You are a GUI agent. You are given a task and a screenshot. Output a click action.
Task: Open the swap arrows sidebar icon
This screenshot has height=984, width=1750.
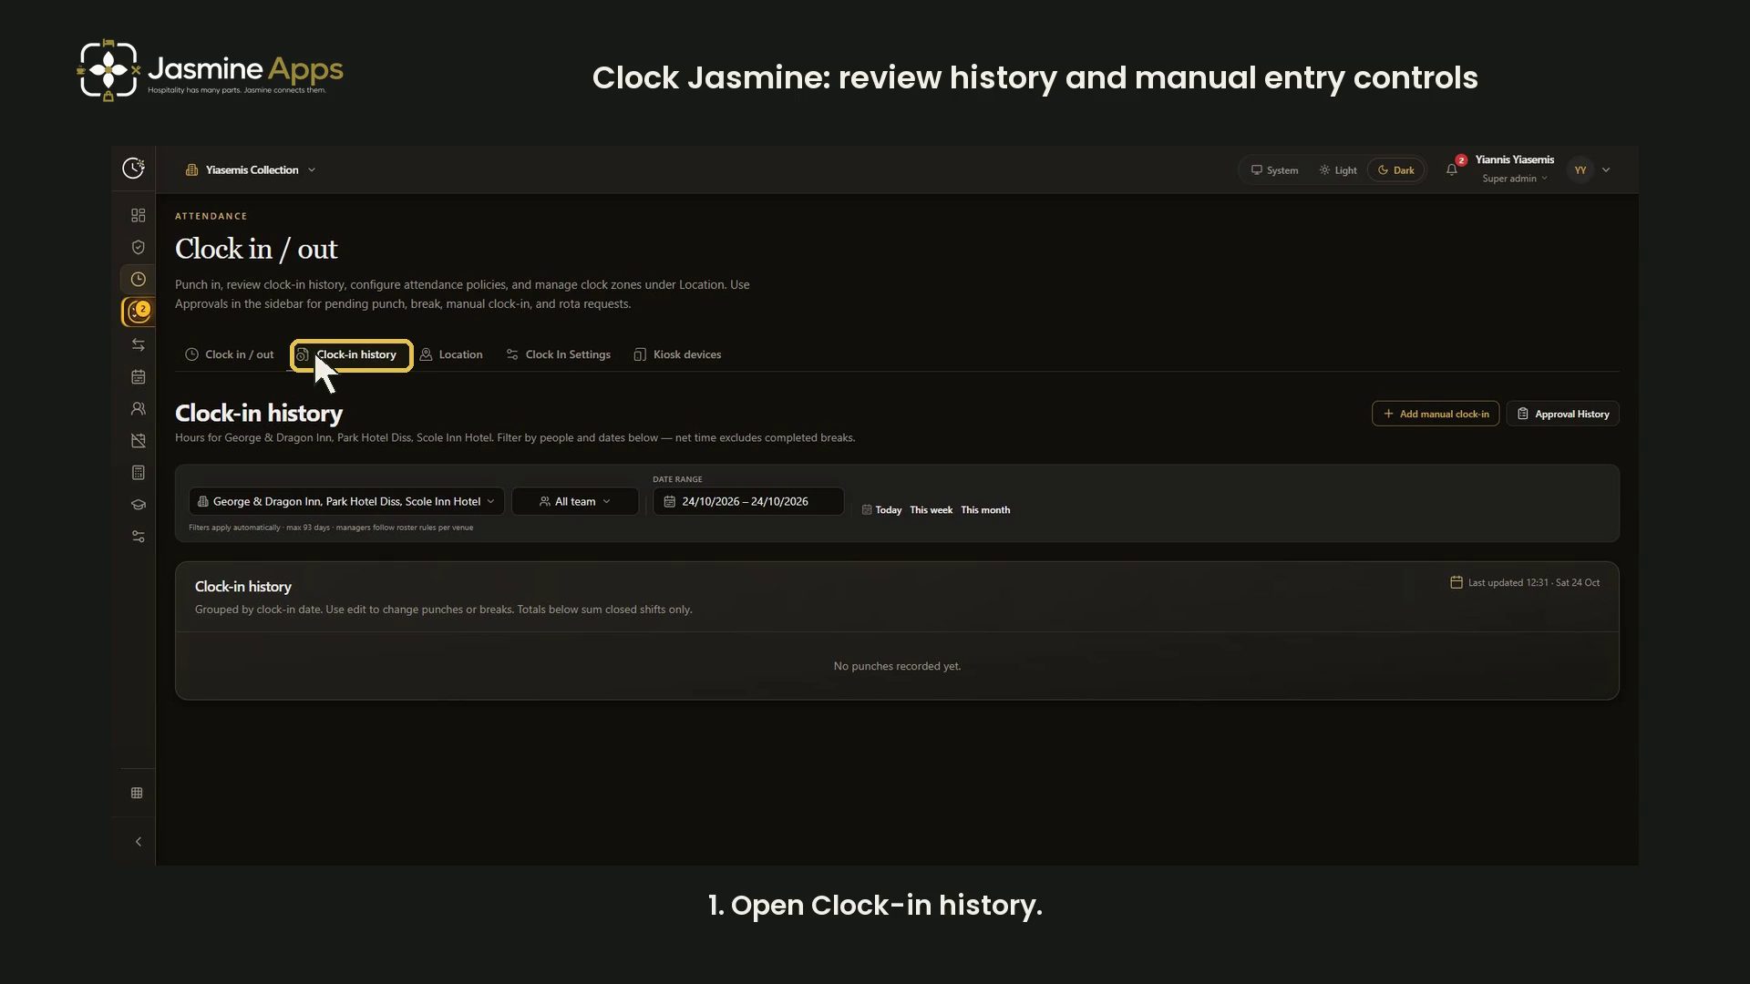point(138,344)
